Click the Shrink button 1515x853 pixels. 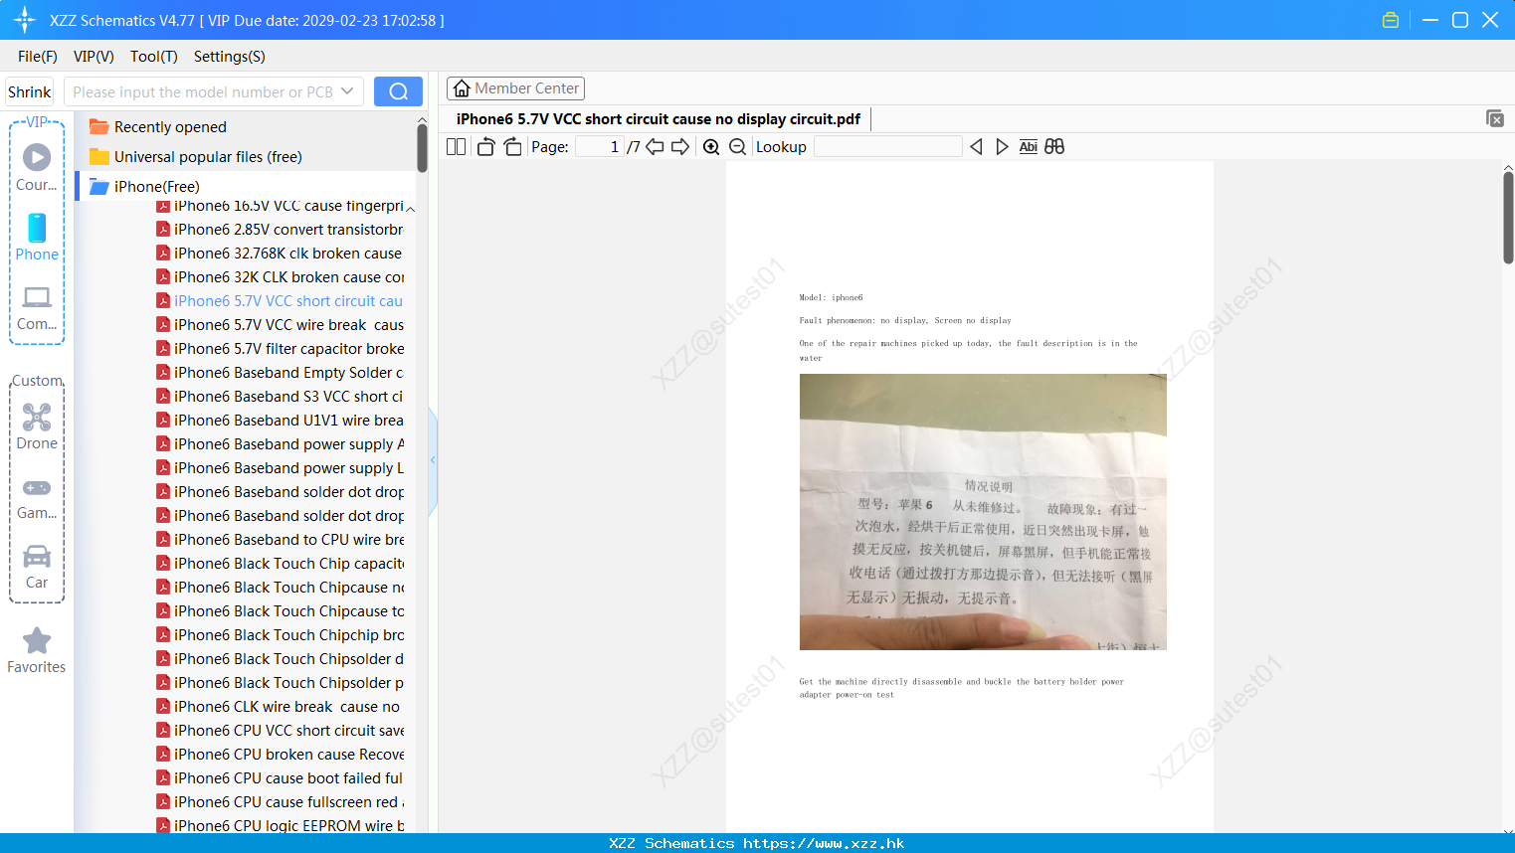pyautogui.click(x=30, y=91)
